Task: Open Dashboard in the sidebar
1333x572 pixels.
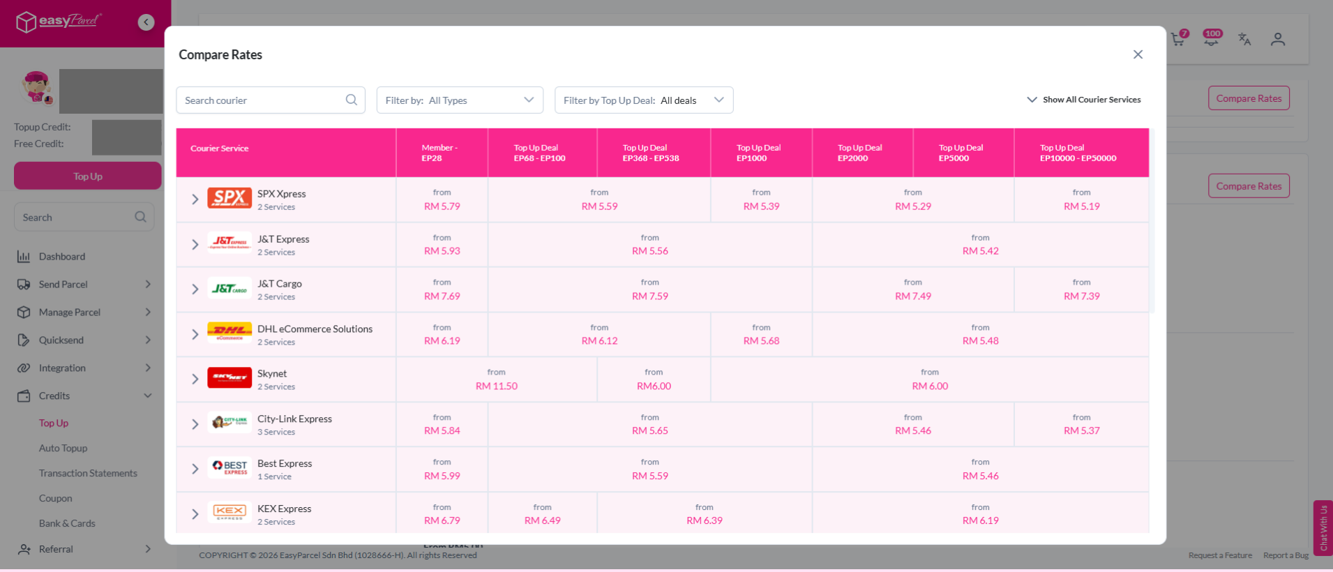Action: pos(62,257)
